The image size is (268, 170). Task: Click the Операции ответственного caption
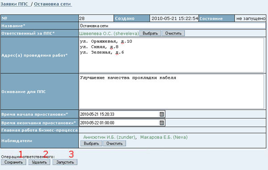28,157
